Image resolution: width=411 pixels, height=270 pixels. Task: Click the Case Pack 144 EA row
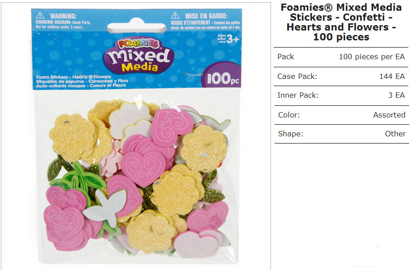(341, 77)
